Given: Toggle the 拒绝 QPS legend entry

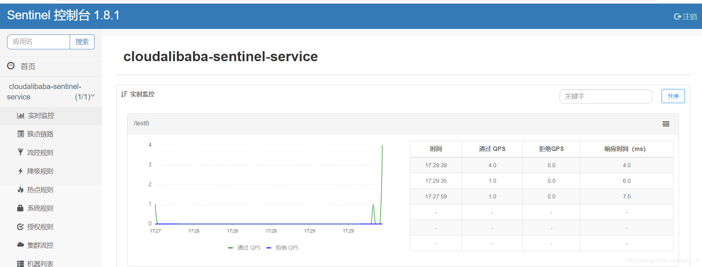Looking at the screenshot, I should click(x=283, y=247).
